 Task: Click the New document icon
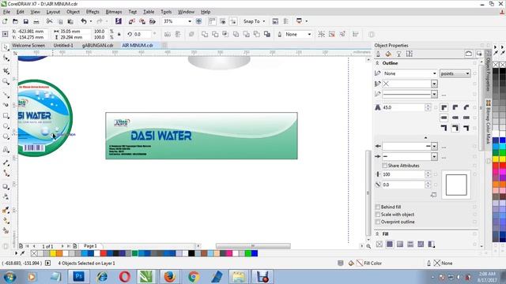tap(5, 21)
